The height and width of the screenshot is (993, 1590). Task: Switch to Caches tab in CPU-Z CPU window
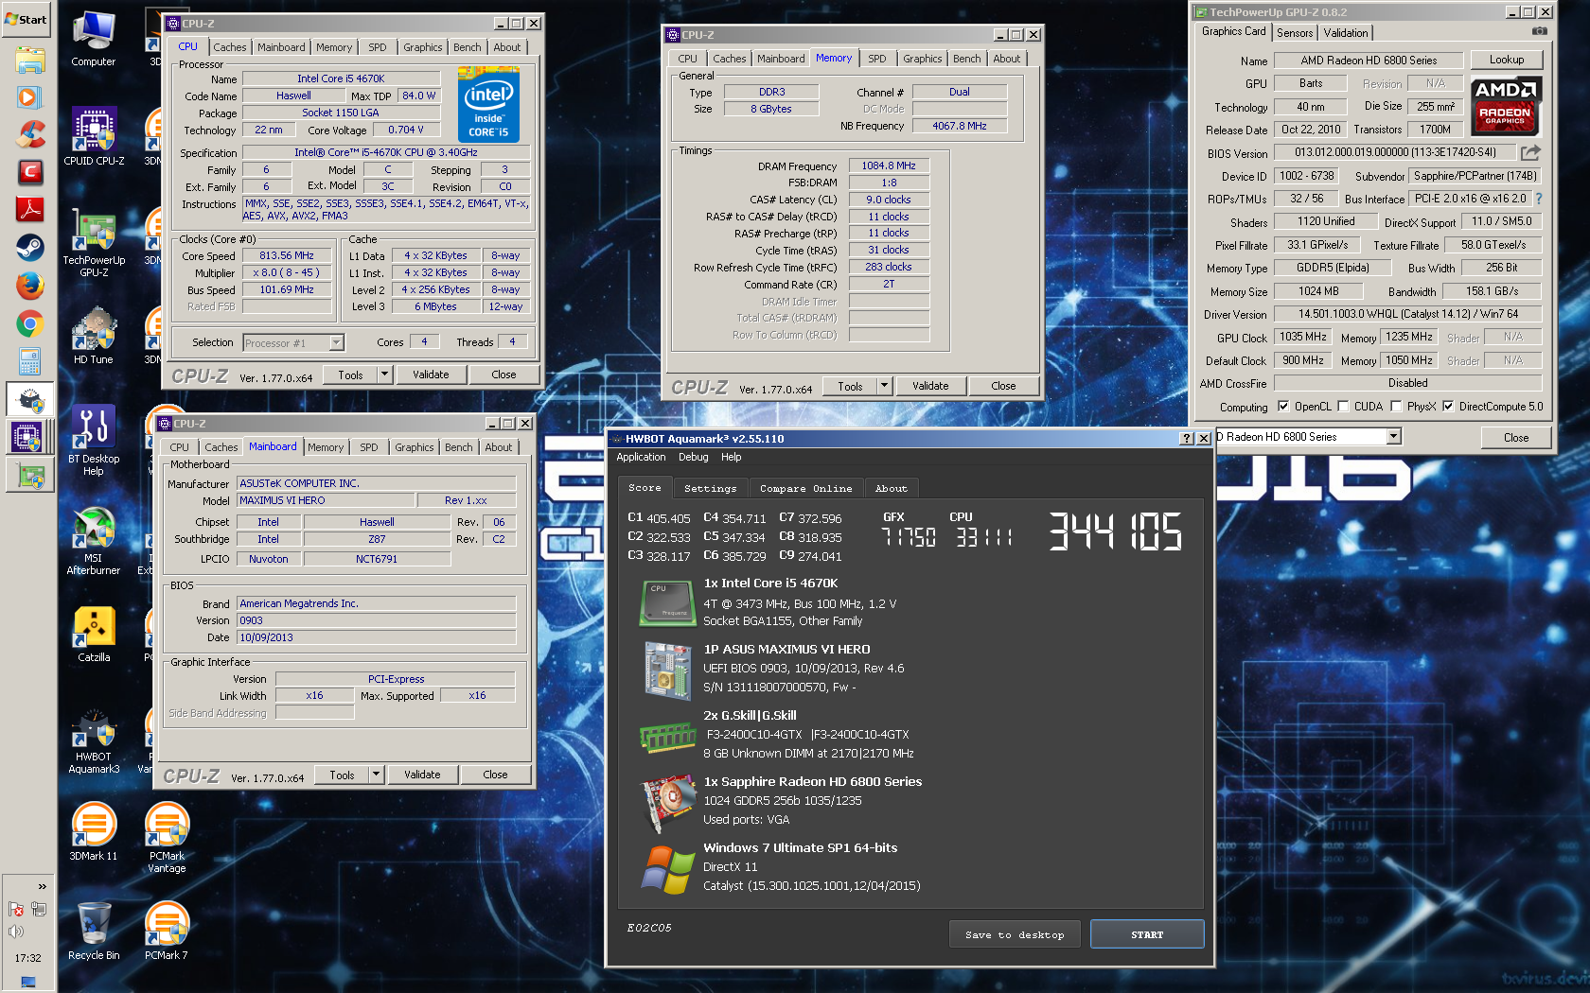[x=229, y=47]
